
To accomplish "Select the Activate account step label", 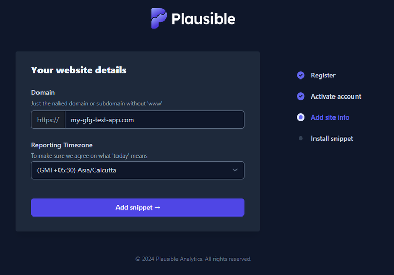I will [336, 96].
